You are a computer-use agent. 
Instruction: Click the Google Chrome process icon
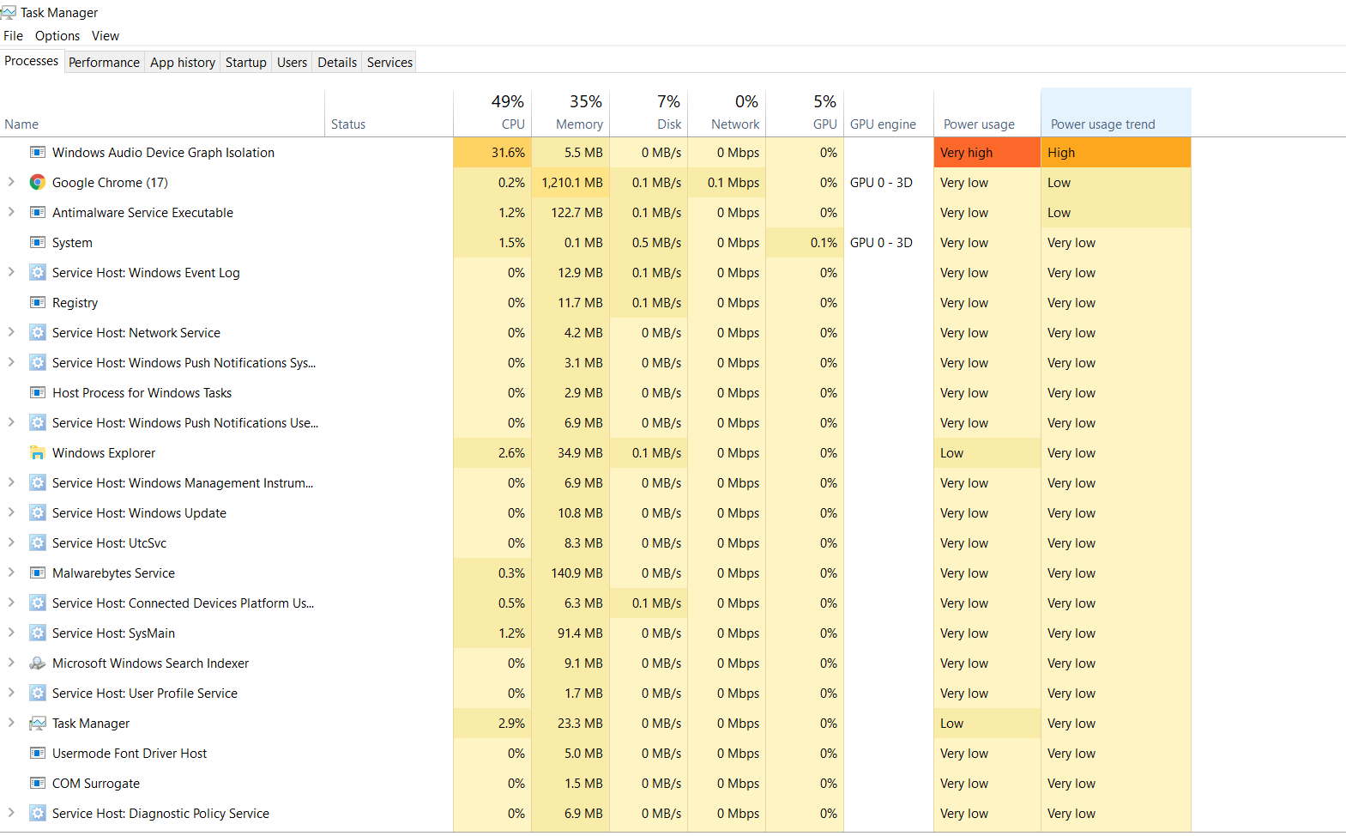(x=37, y=183)
